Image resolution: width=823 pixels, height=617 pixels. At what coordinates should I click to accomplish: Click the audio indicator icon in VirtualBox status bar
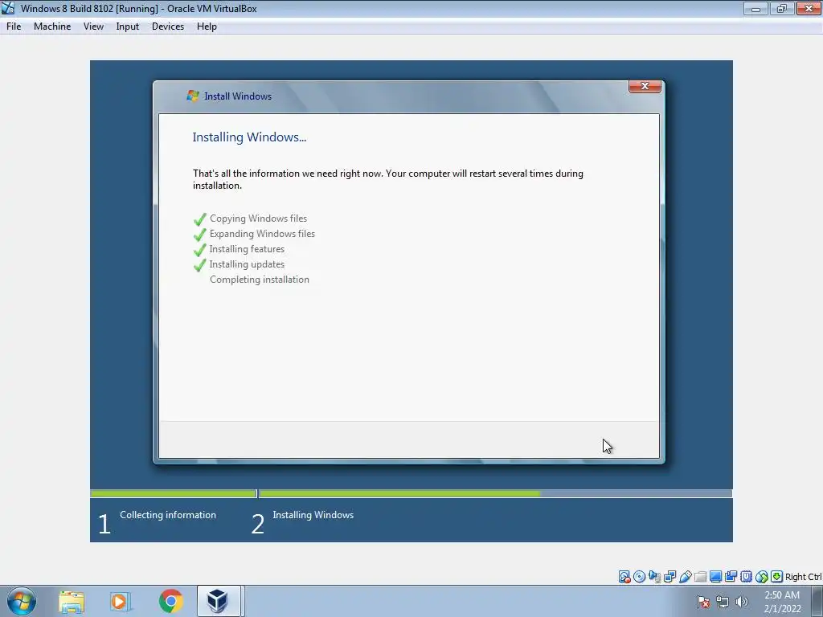[x=654, y=577]
